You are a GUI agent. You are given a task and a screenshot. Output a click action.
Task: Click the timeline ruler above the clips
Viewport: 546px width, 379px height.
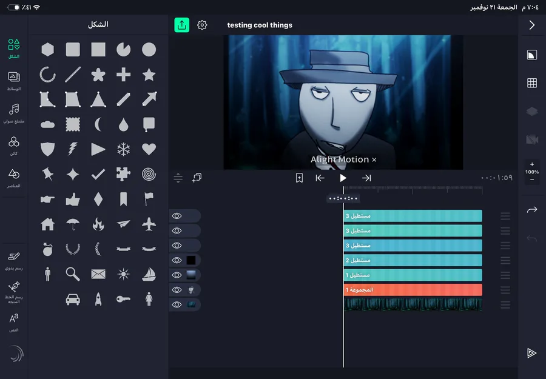(413, 190)
